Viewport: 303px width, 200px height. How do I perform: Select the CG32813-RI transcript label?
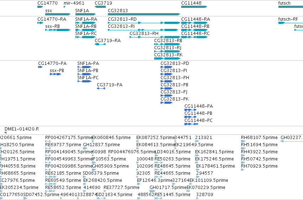pos(121,26)
